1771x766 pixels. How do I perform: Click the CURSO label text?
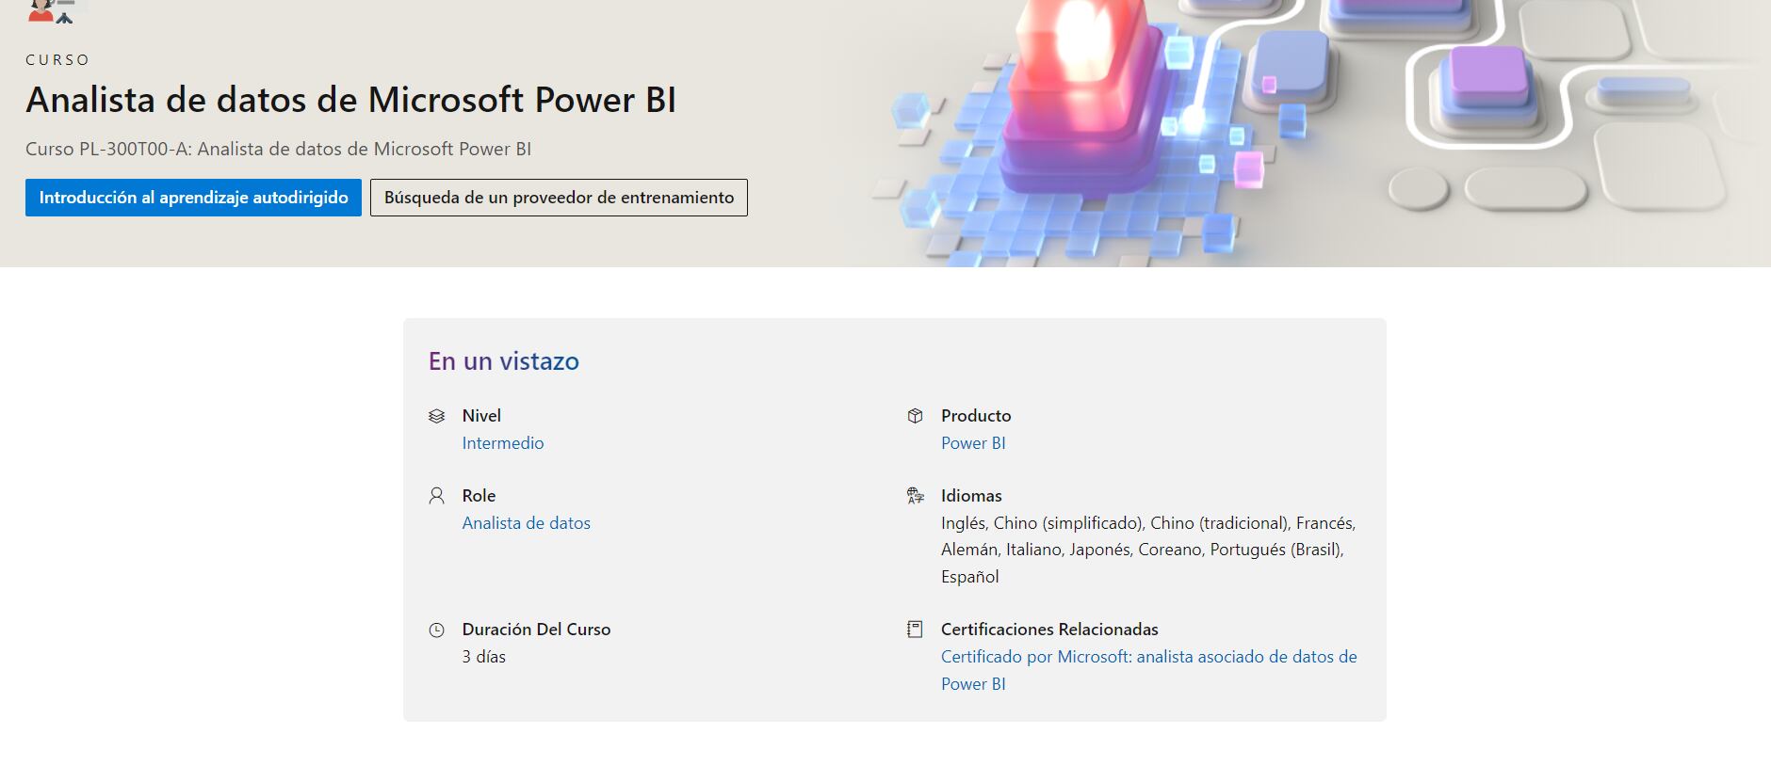coord(57,59)
